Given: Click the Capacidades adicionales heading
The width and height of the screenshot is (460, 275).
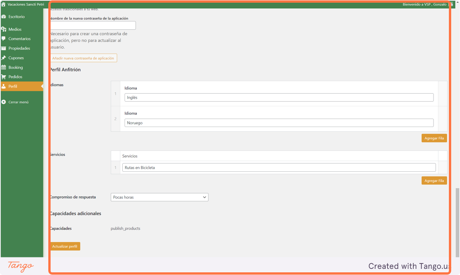Looking at the screenshot, I should tap(75, 213).
